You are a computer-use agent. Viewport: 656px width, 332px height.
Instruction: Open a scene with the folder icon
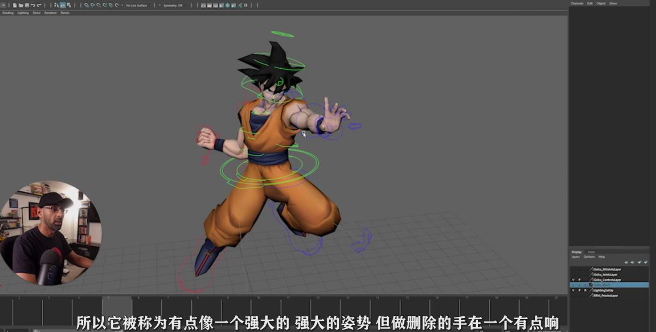pyautogui.click(x=21, y=5)
